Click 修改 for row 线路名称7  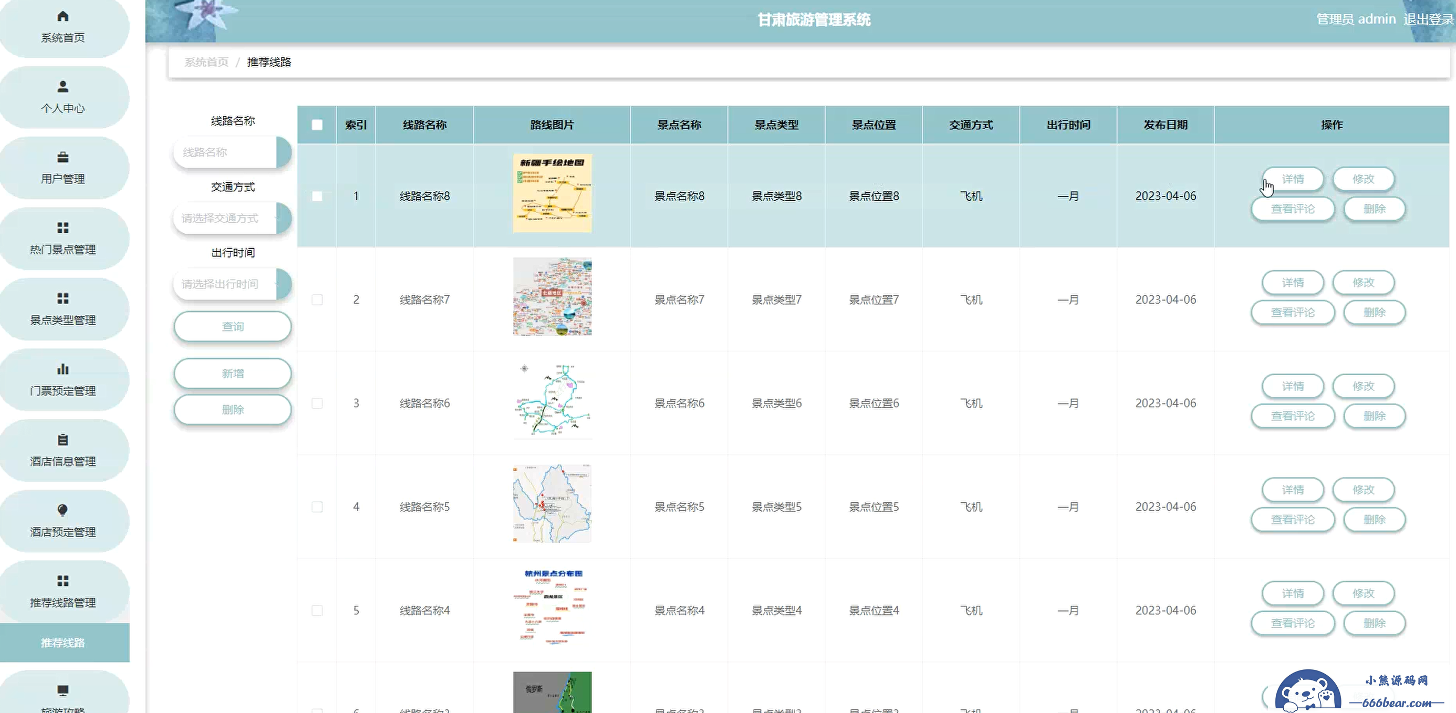pos(1364,282)
